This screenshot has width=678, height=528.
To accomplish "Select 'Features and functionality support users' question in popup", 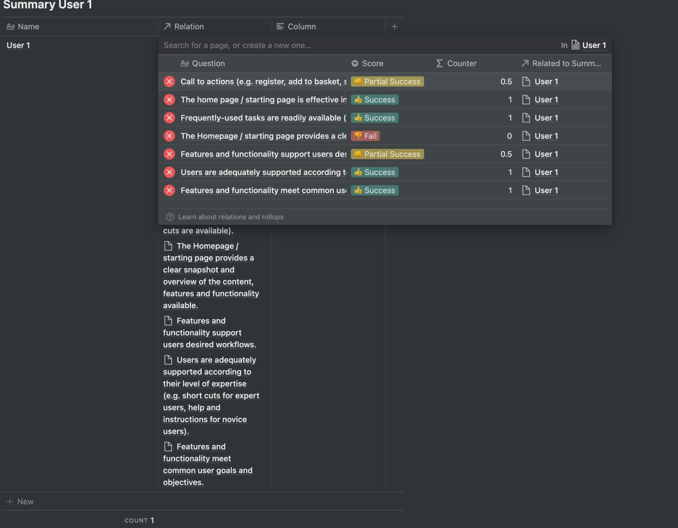I will pos(264,154).
